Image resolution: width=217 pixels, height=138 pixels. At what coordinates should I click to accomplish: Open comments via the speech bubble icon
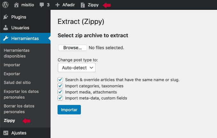42,5
